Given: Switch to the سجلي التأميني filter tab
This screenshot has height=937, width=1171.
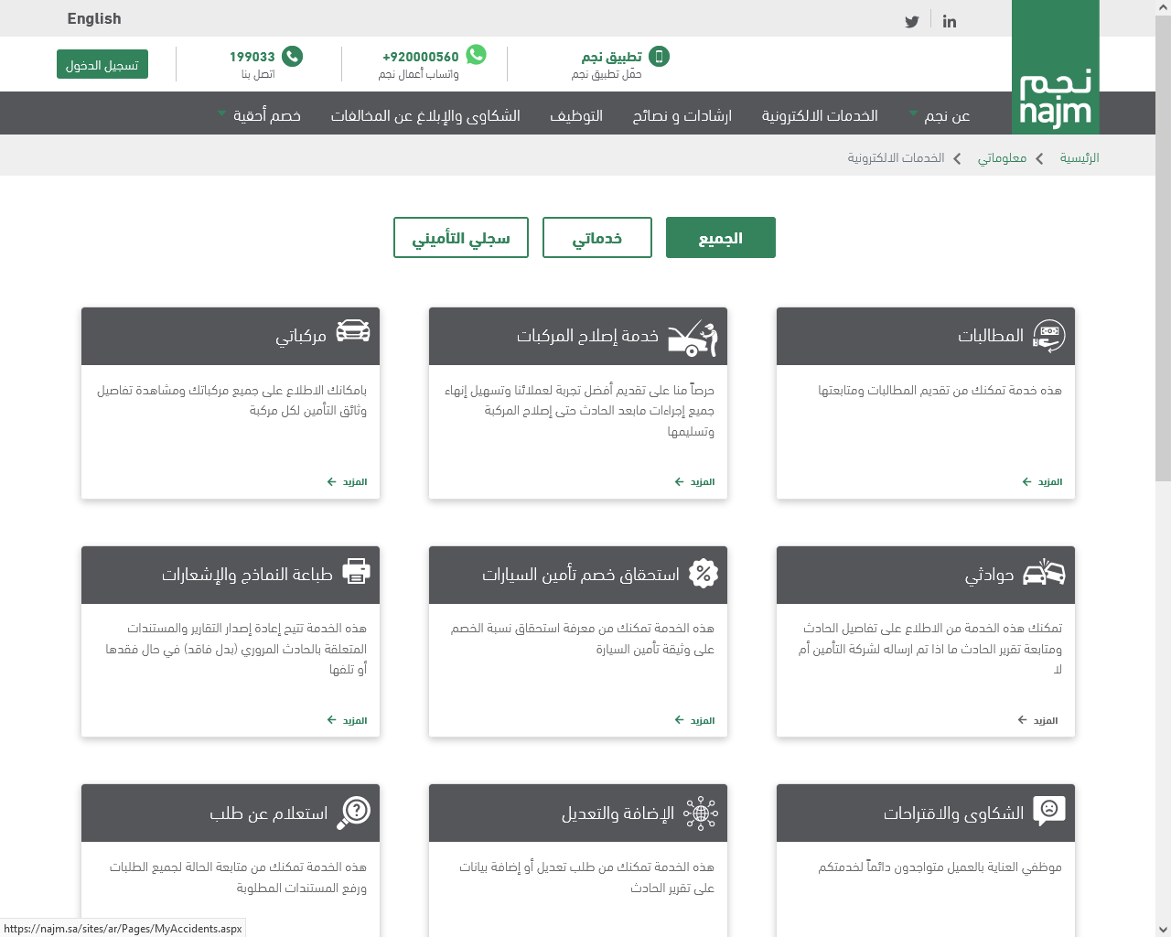Looking at the screenshot, I should pos(460,238).
